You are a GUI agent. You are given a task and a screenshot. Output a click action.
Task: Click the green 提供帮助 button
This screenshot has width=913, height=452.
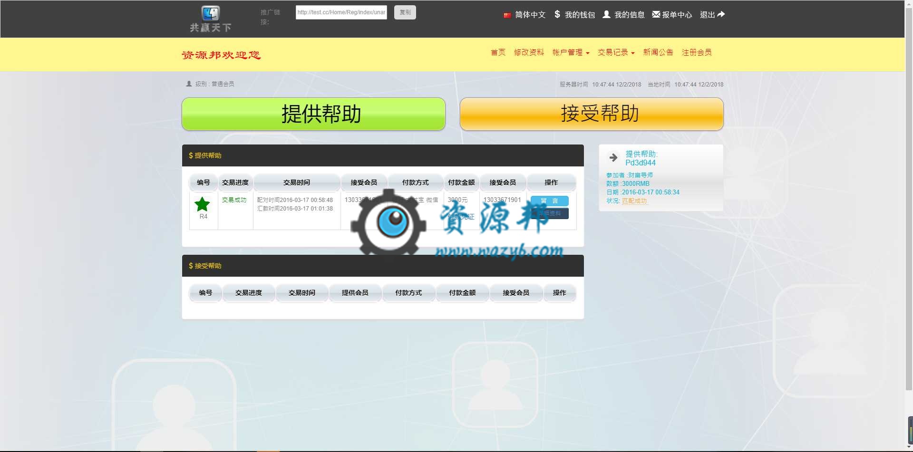pyautogui.click(x=313, y=114)
